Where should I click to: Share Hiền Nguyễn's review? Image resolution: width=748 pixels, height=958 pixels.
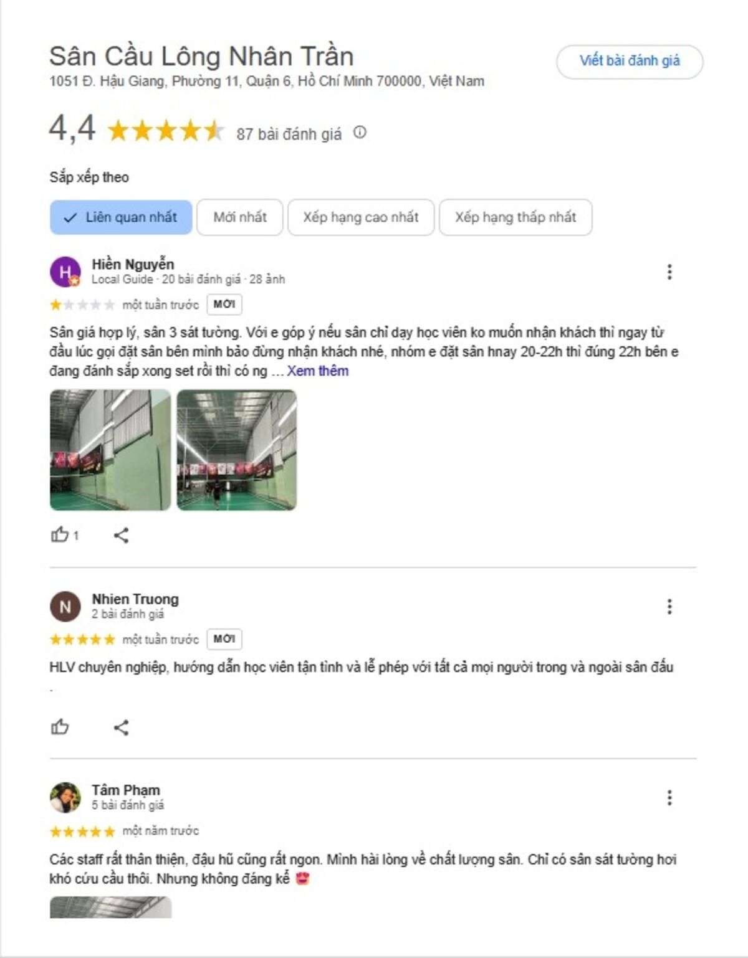[x=122, y=535]
